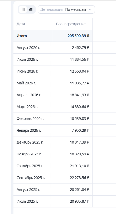
Task: Select the Февраль 2026 г. row
Action: tap(65, 119)
